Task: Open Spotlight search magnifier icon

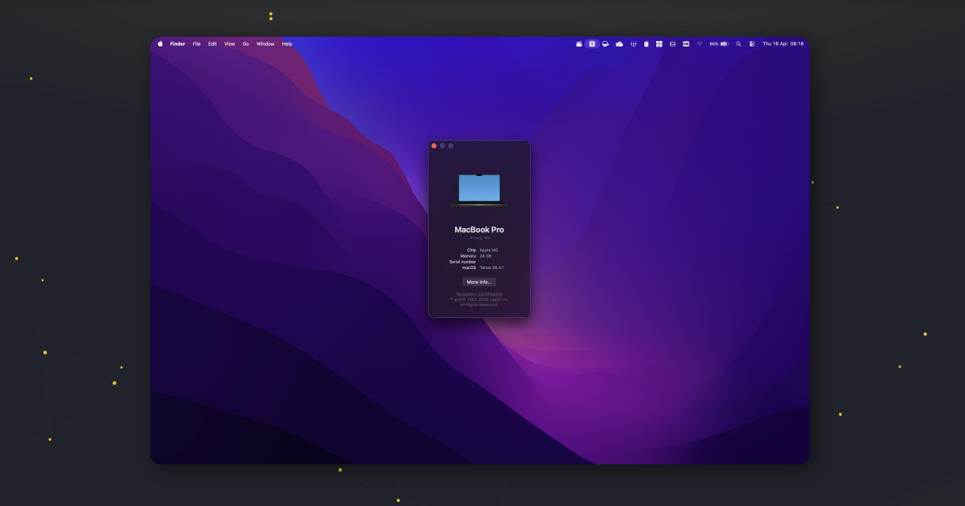Action: (738, 44)
